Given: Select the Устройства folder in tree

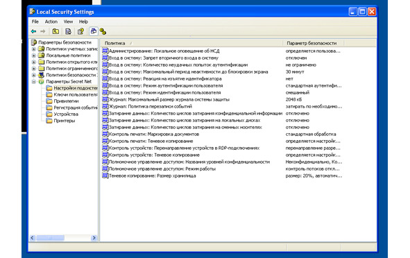Looking at the screenshot, I should 66,114.
